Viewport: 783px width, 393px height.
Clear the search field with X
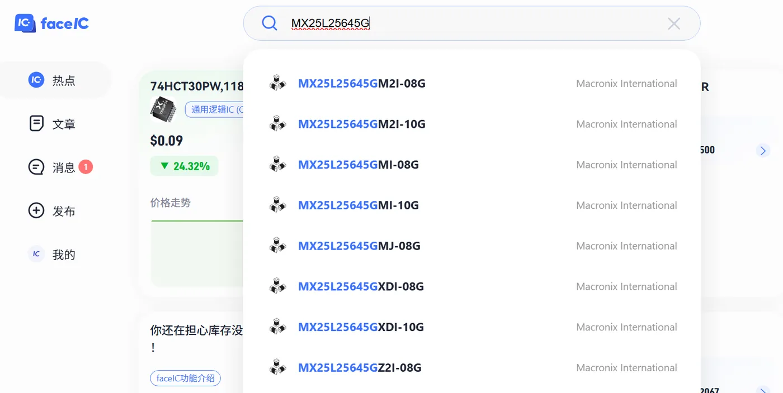(674, 23)
